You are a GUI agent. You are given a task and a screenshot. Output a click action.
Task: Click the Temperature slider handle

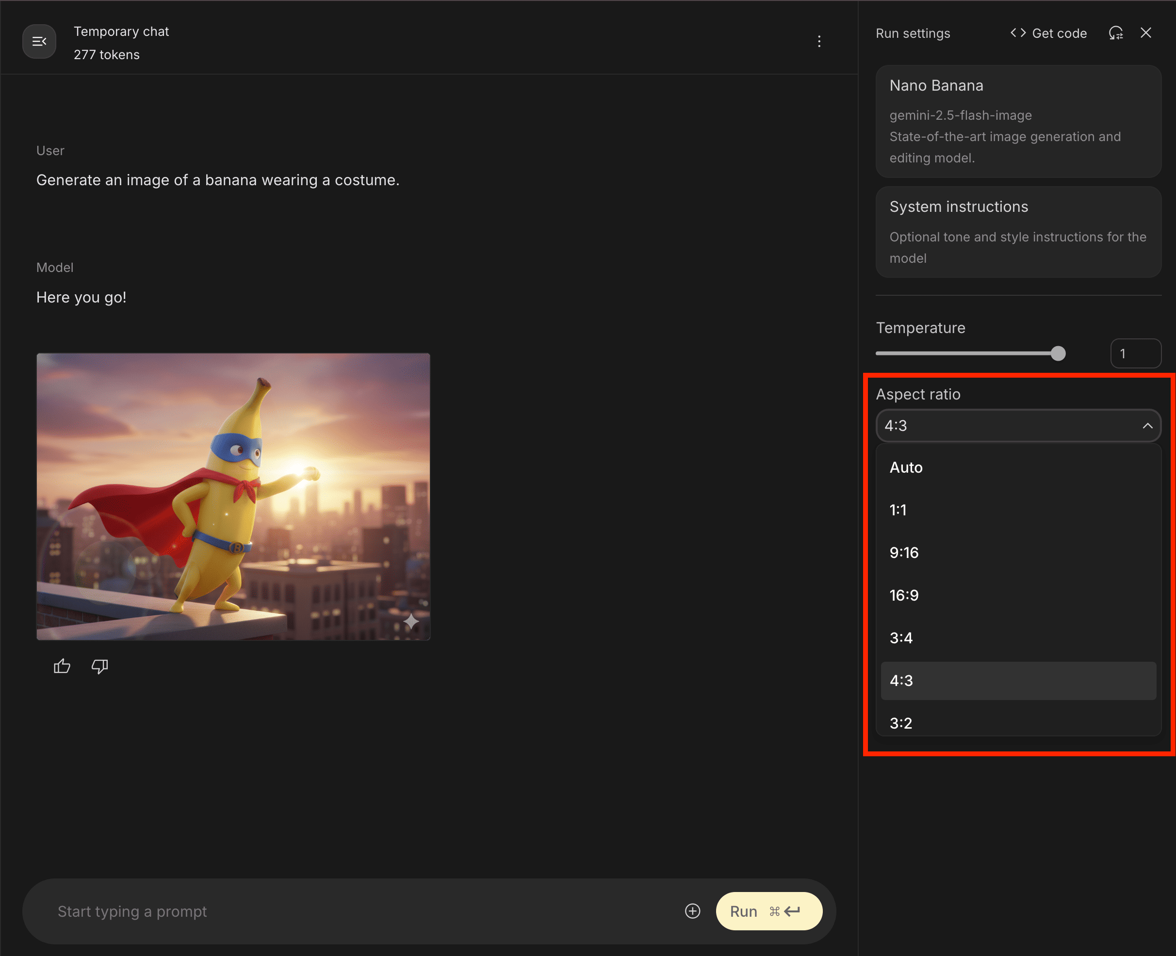point(1058,353)
